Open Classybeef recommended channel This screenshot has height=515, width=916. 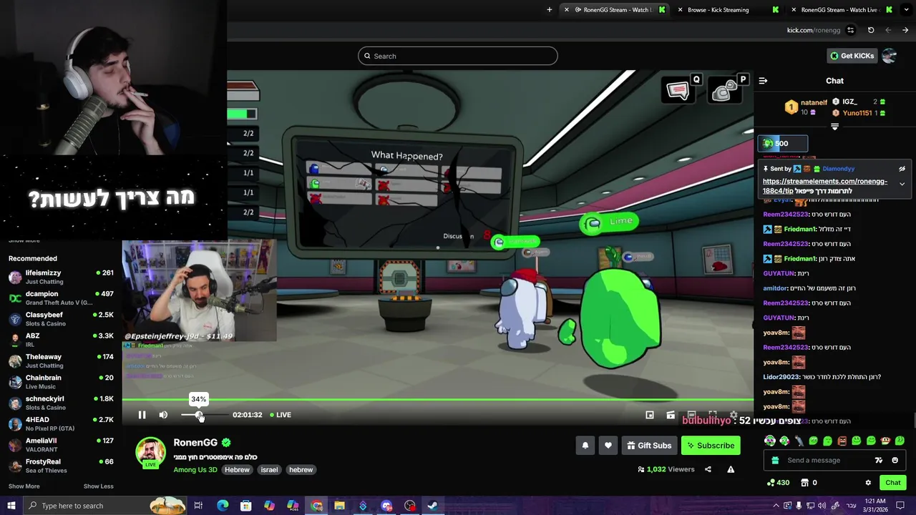pos(61,318)
